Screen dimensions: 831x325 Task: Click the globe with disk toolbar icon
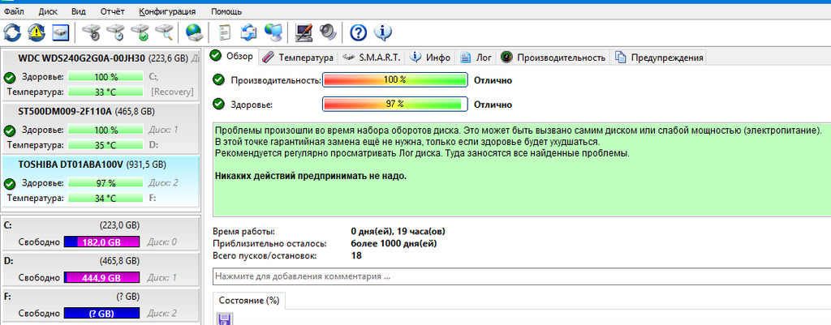click(x=195, y=32)
